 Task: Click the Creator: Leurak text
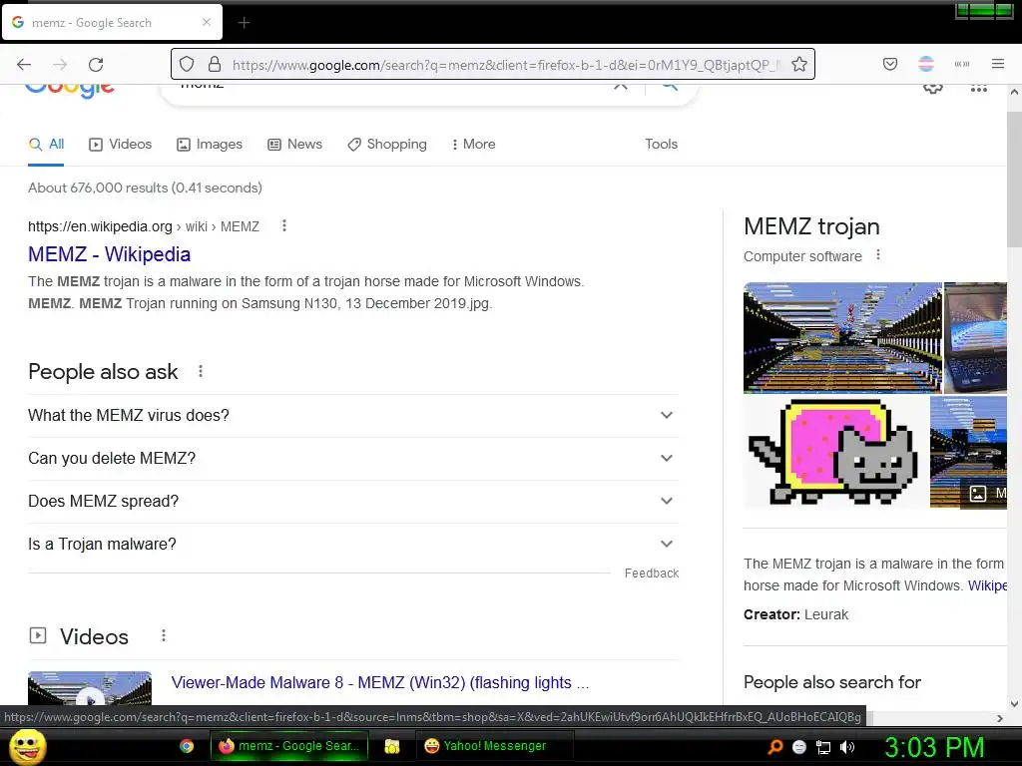point(795,614)
